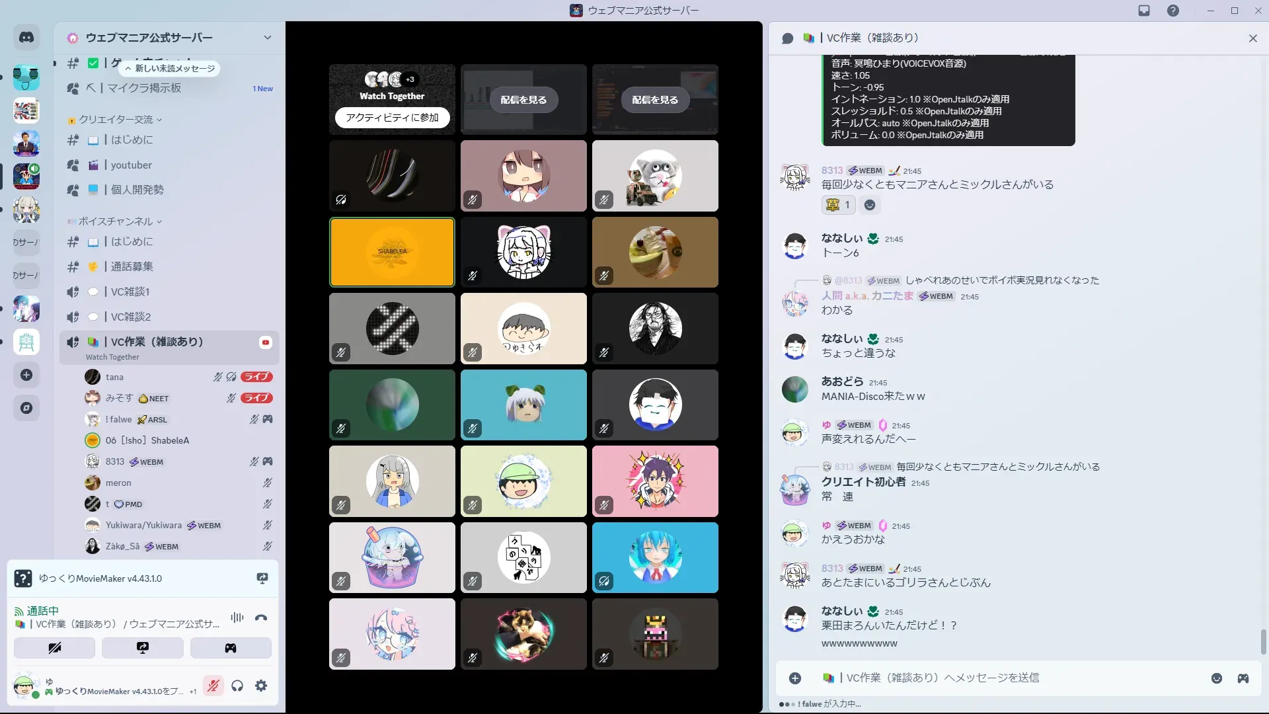Select the youtuber channel
Viewport: 1269px width, 714px height.
[x=131, y=165]
